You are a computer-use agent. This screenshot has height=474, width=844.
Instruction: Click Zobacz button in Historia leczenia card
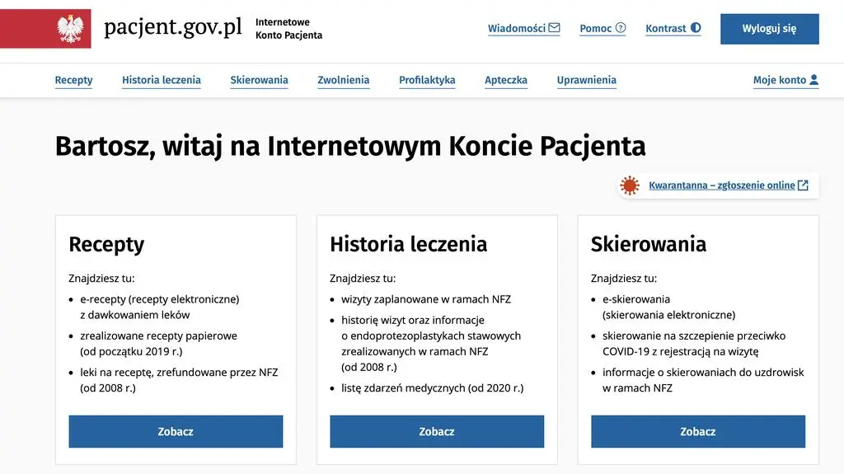pos(437,431)
